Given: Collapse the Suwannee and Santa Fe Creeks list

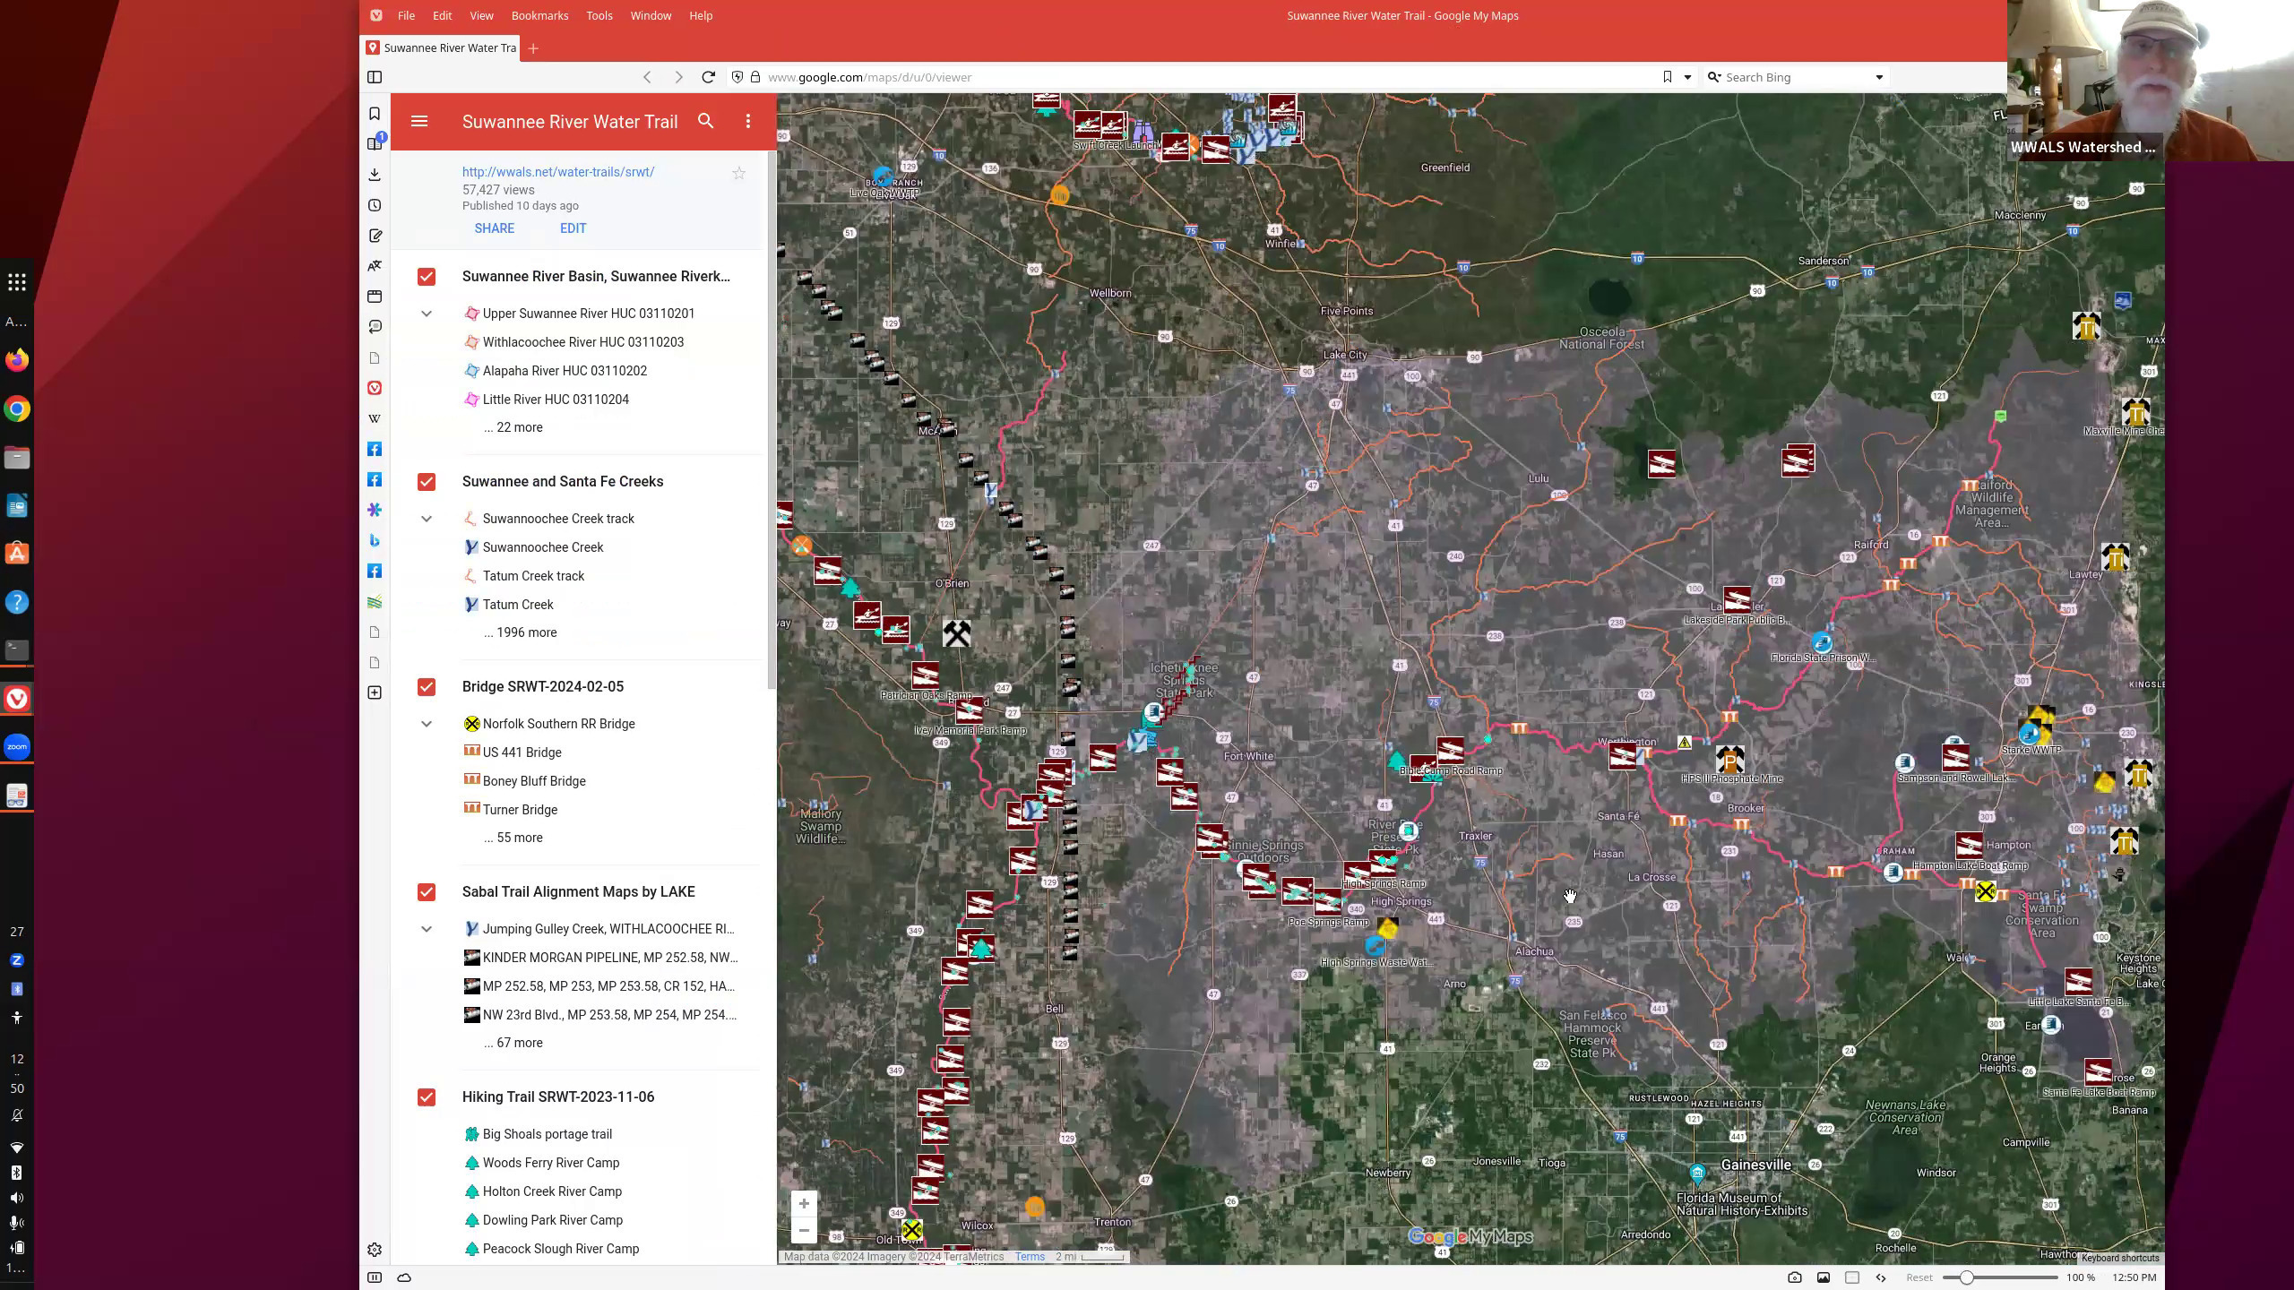Looking at the screenshot, I should pyautogui.click(x=427, y=519).
